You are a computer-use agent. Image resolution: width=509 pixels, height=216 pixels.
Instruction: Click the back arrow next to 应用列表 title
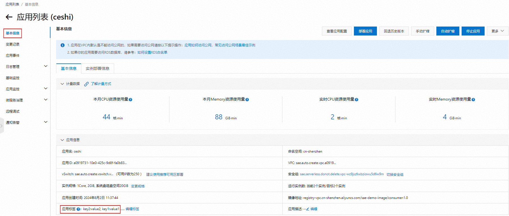pos(9,17)
